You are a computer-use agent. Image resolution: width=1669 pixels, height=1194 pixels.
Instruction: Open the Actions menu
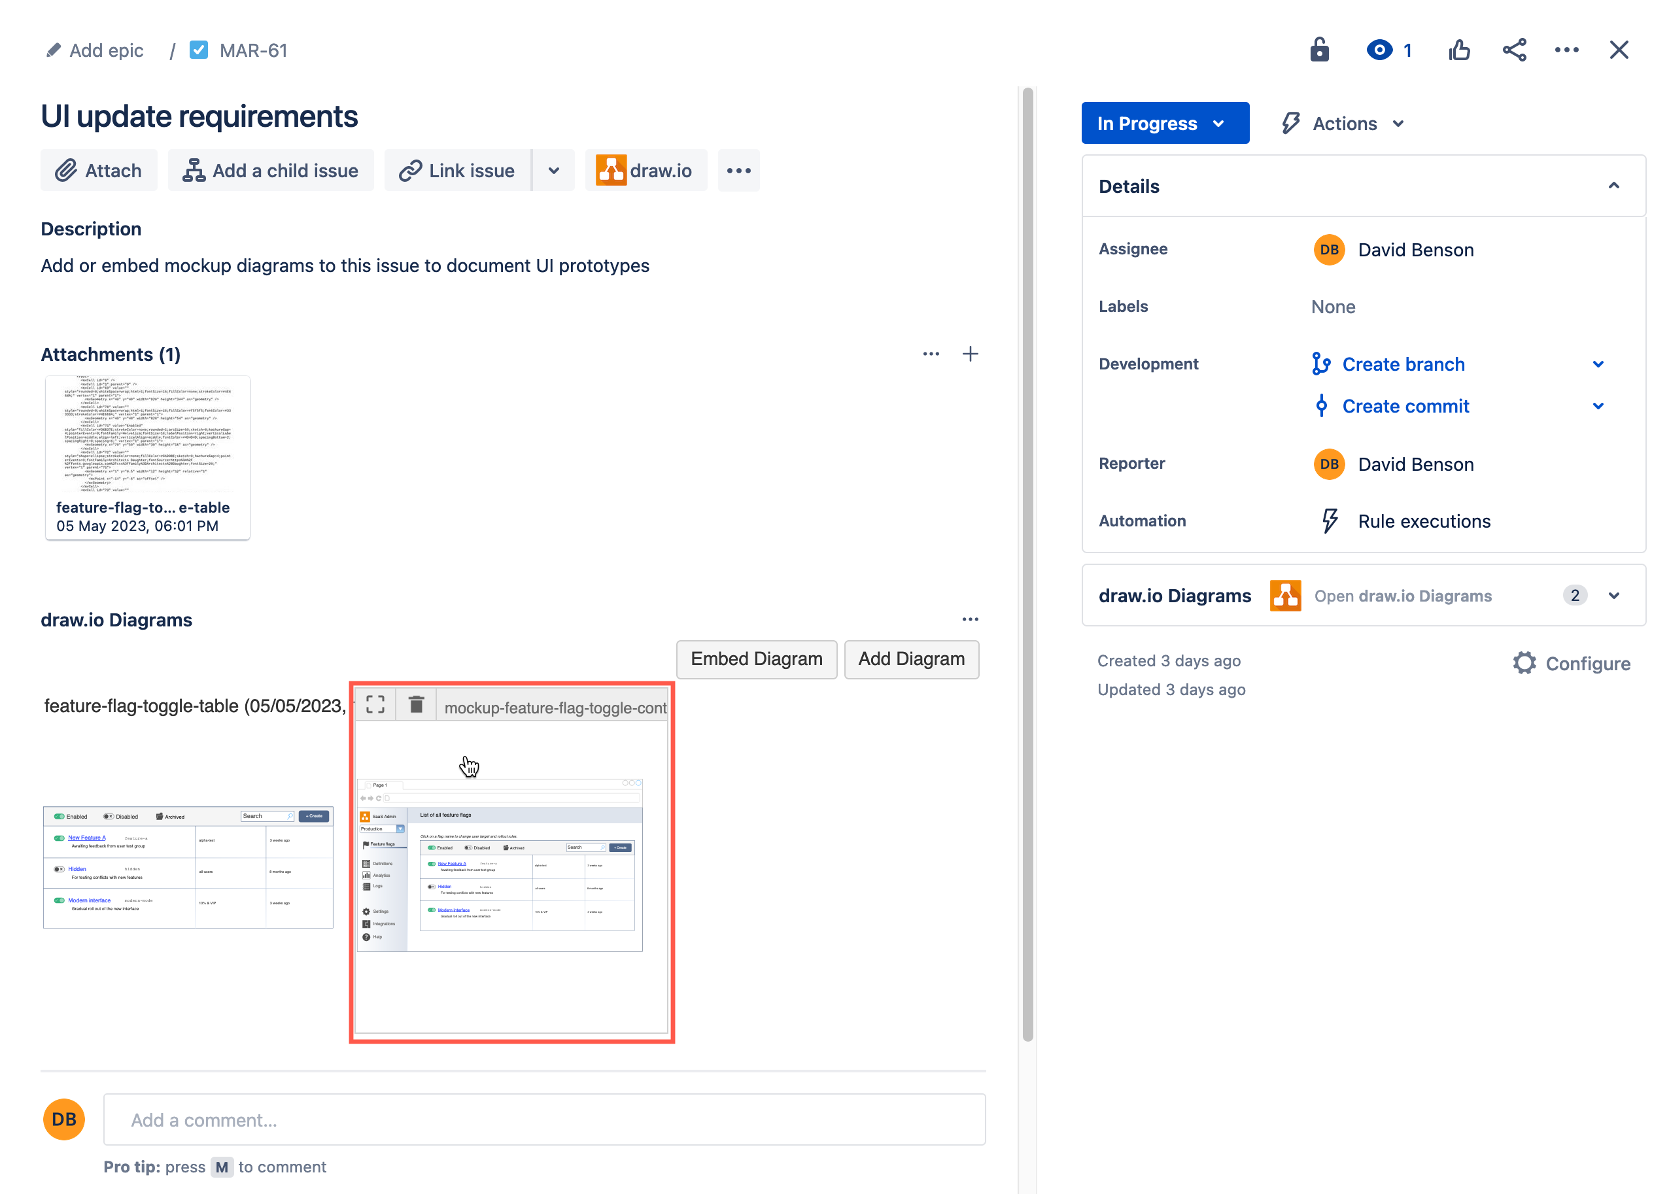1340,123
